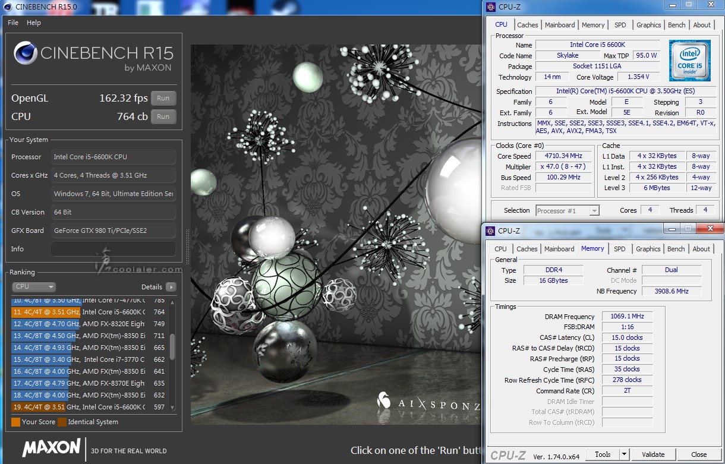
Task: Select ranking row 19 i5-6600K scoring 597
Action: pos(89,407)
